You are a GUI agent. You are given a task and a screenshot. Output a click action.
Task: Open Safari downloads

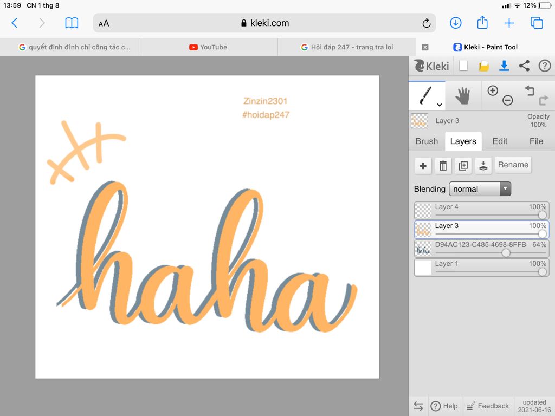tap(455, 23)
